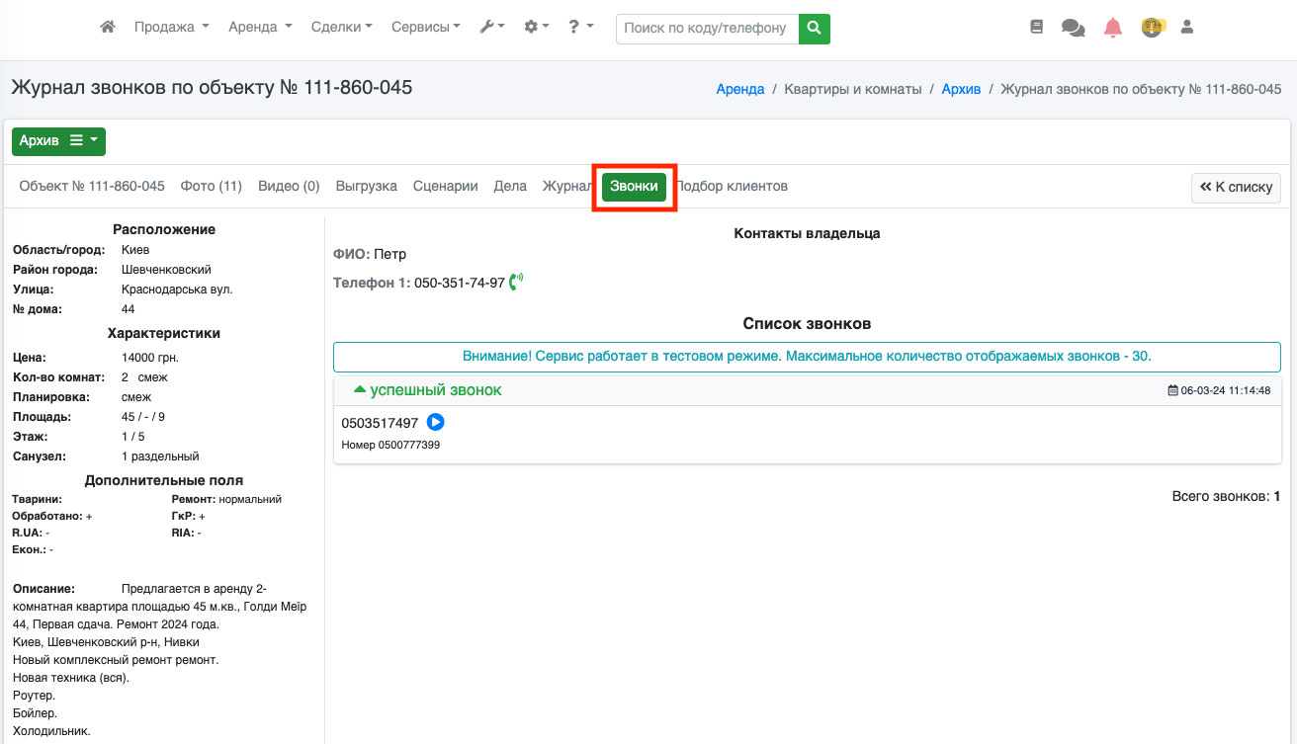The height and width of the screenshot is (744, 1297).
Task: Open the gear settings dropdown
Action: pyautogui.click(x=537, y=28)
